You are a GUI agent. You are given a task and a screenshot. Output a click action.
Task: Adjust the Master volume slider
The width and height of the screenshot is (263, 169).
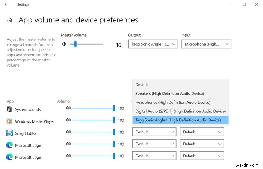[86, 44]
